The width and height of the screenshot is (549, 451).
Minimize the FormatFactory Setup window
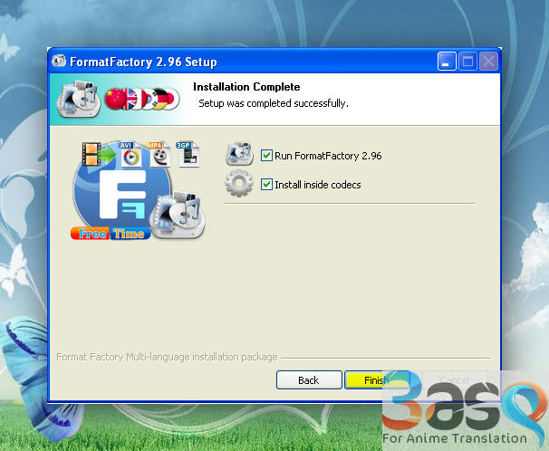pyautogui.click(x=447, y=62)
